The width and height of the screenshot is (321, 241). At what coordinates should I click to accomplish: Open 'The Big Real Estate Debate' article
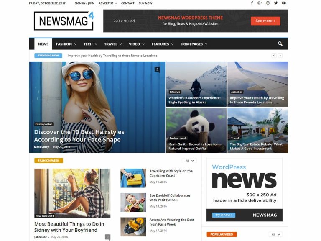coord(256,146)
